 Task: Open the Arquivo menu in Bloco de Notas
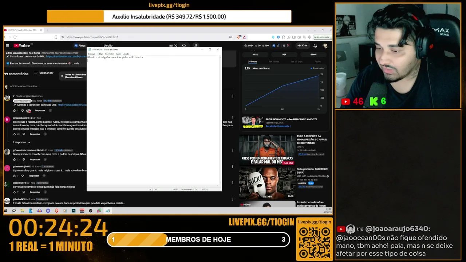click(x=91, y=54)
